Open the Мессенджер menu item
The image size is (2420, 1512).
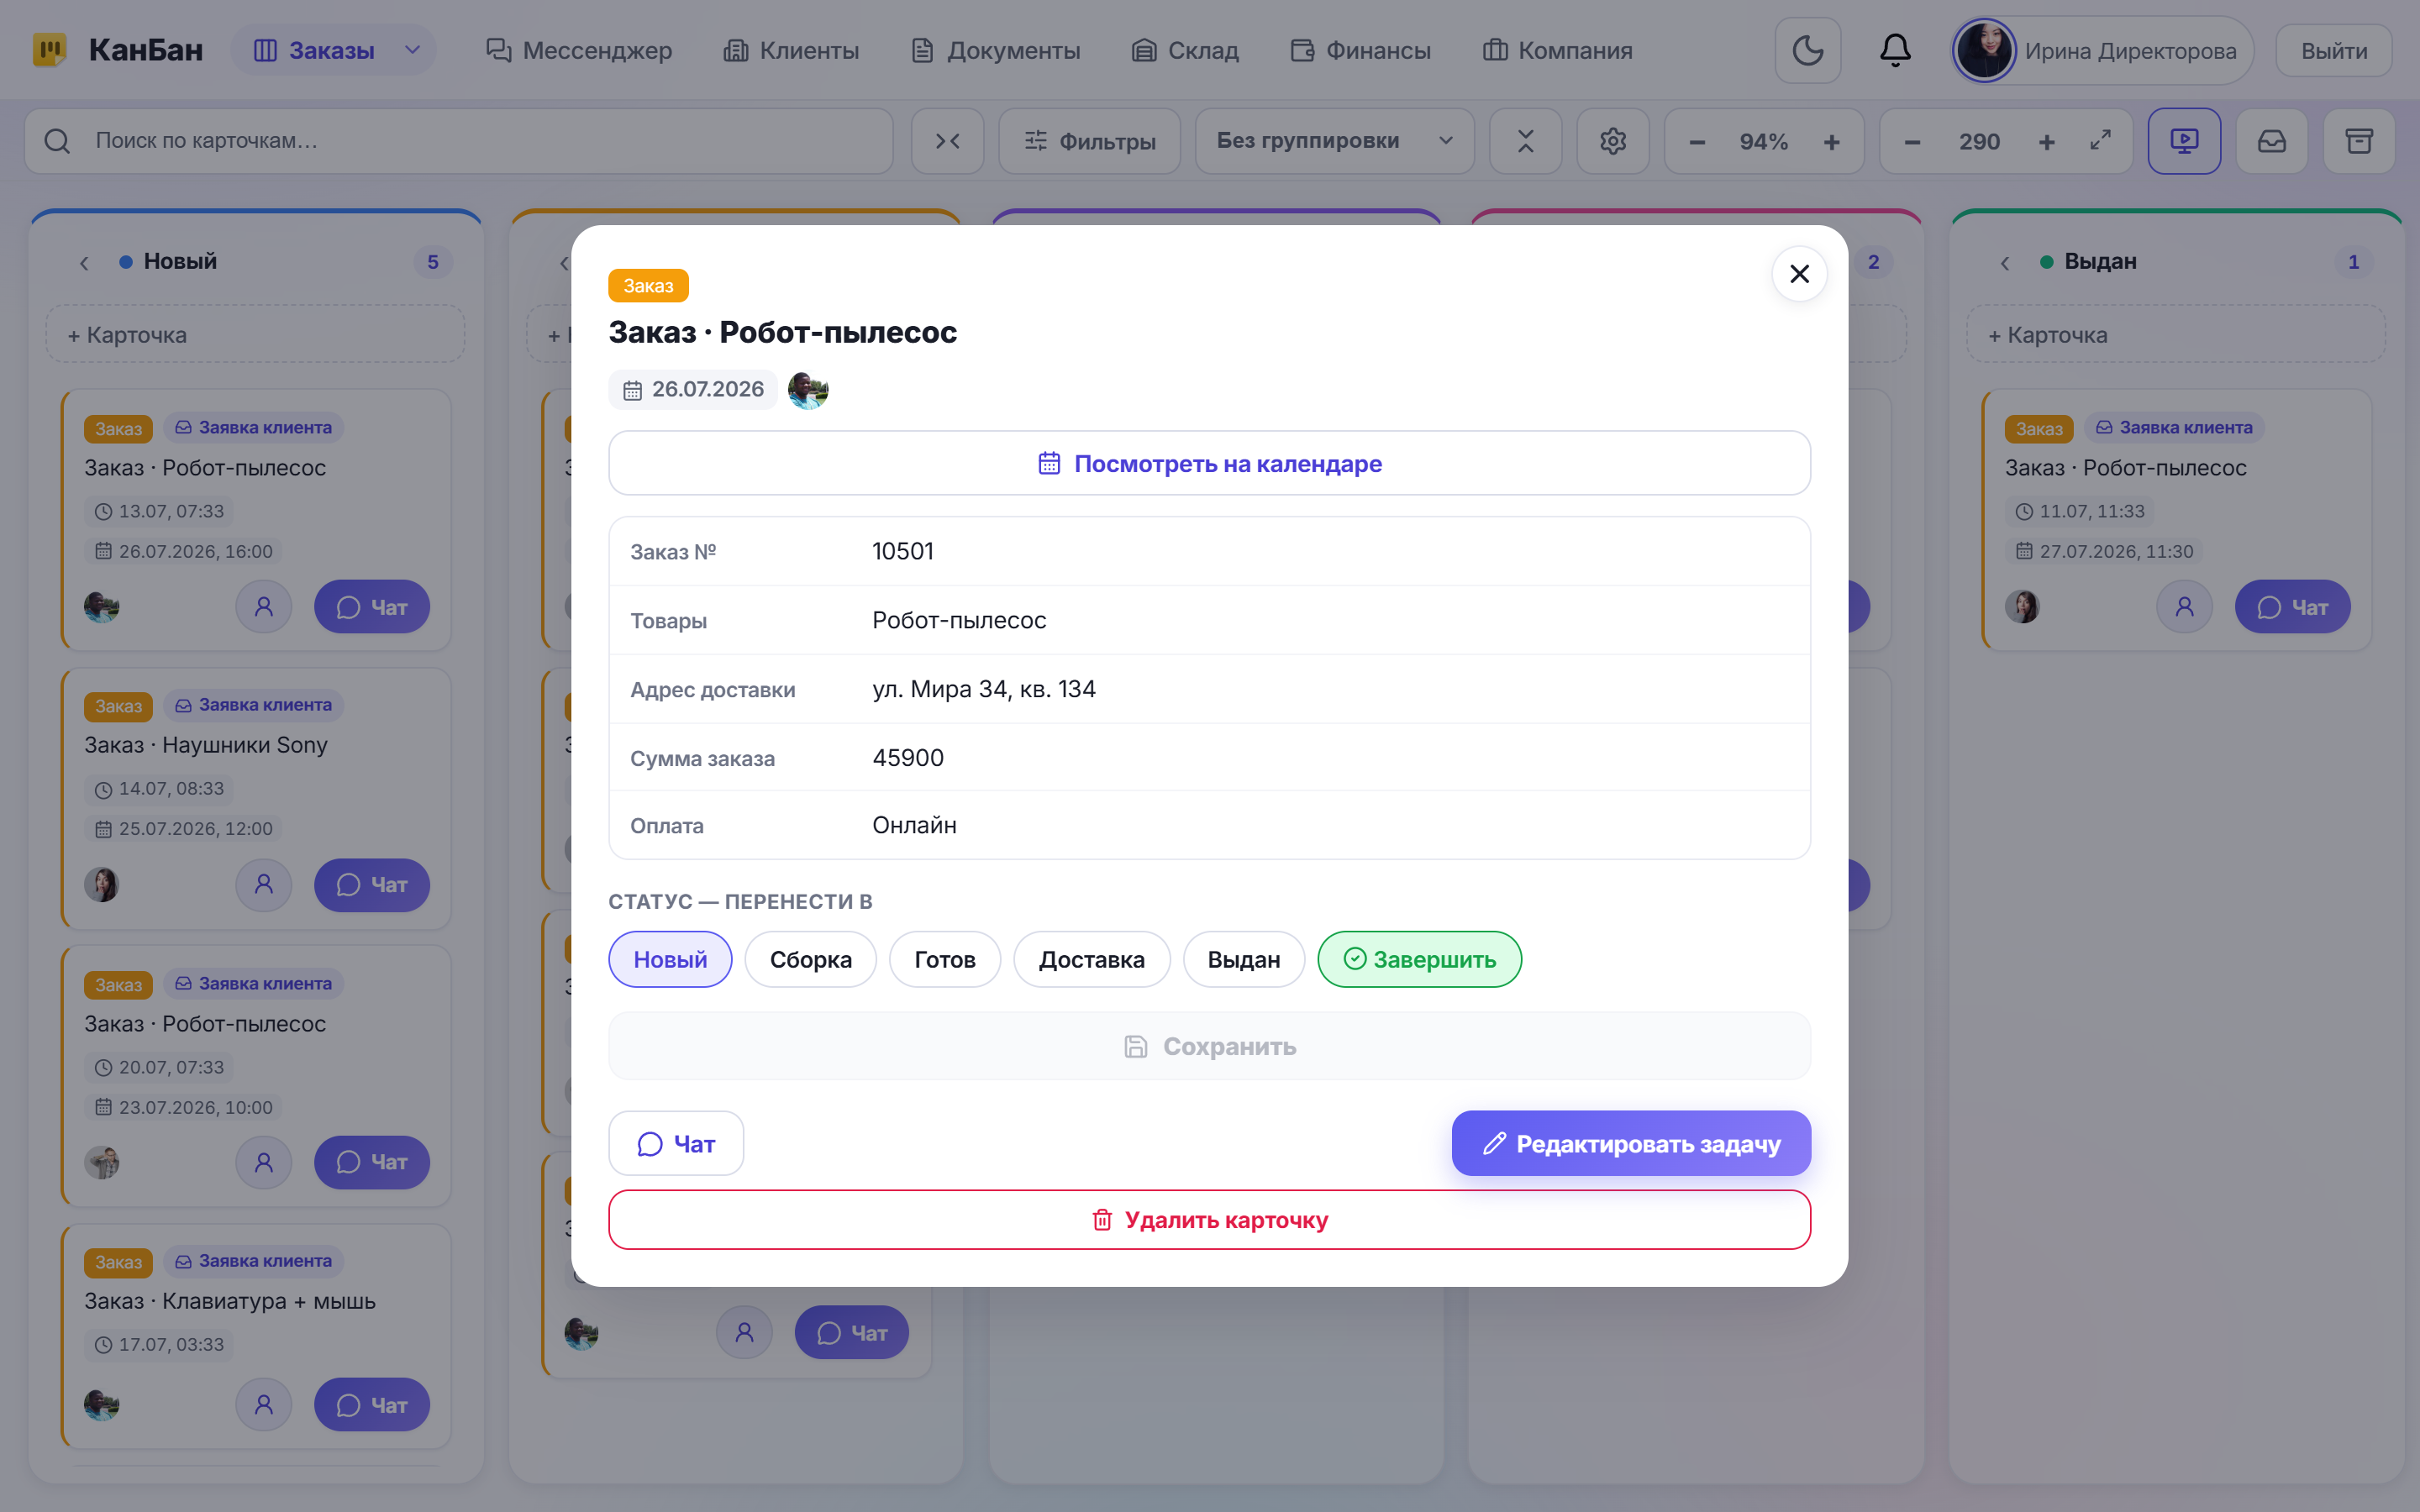(578, 50)
